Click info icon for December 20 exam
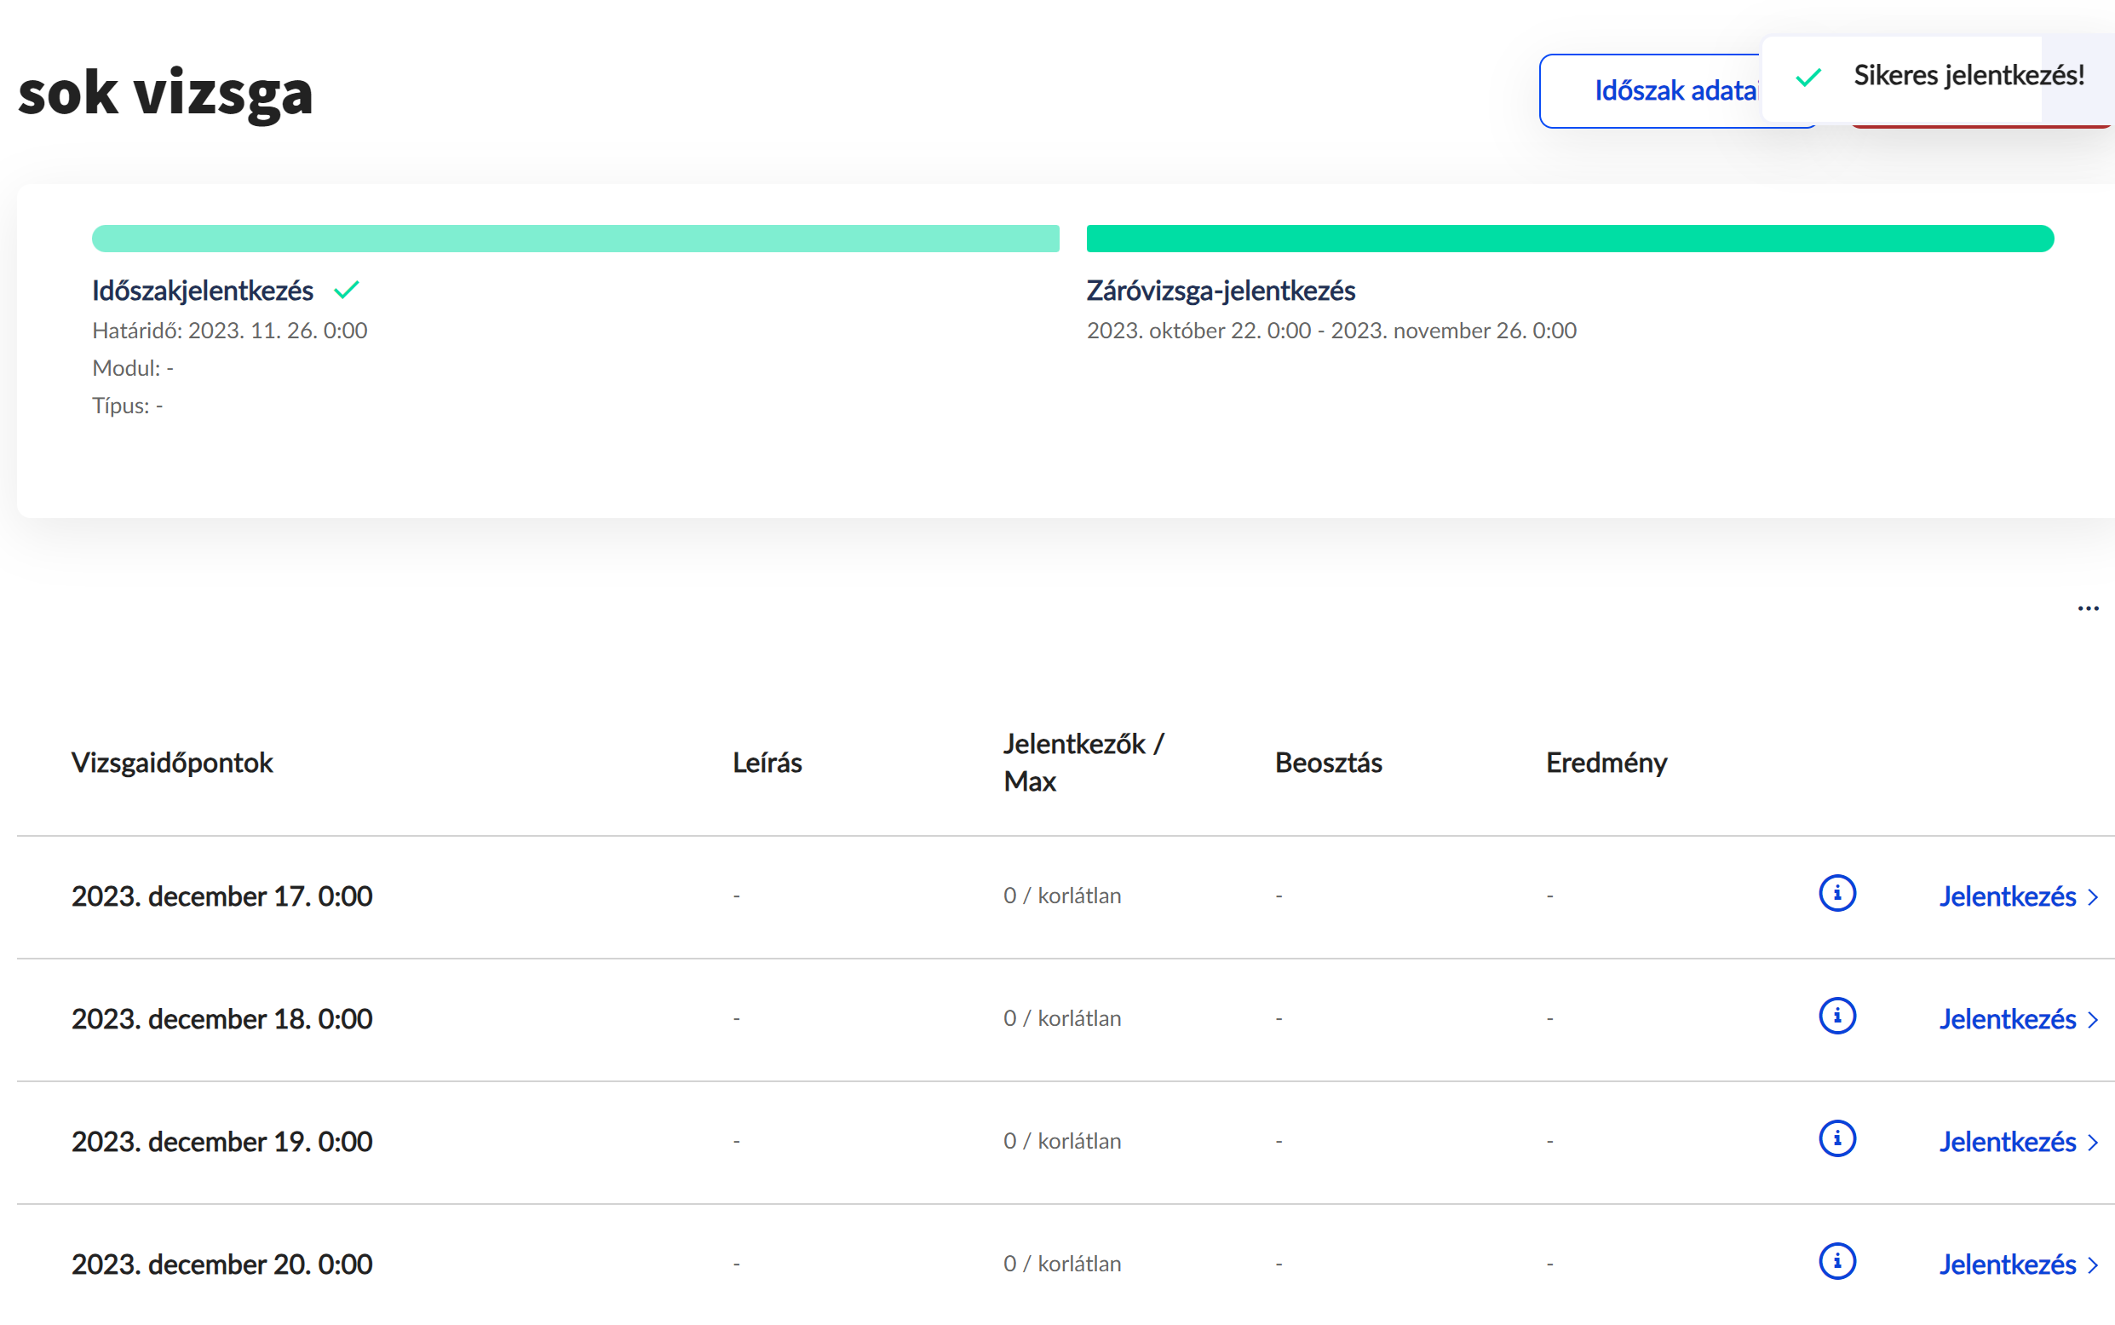 (x=1836, y=1262)
